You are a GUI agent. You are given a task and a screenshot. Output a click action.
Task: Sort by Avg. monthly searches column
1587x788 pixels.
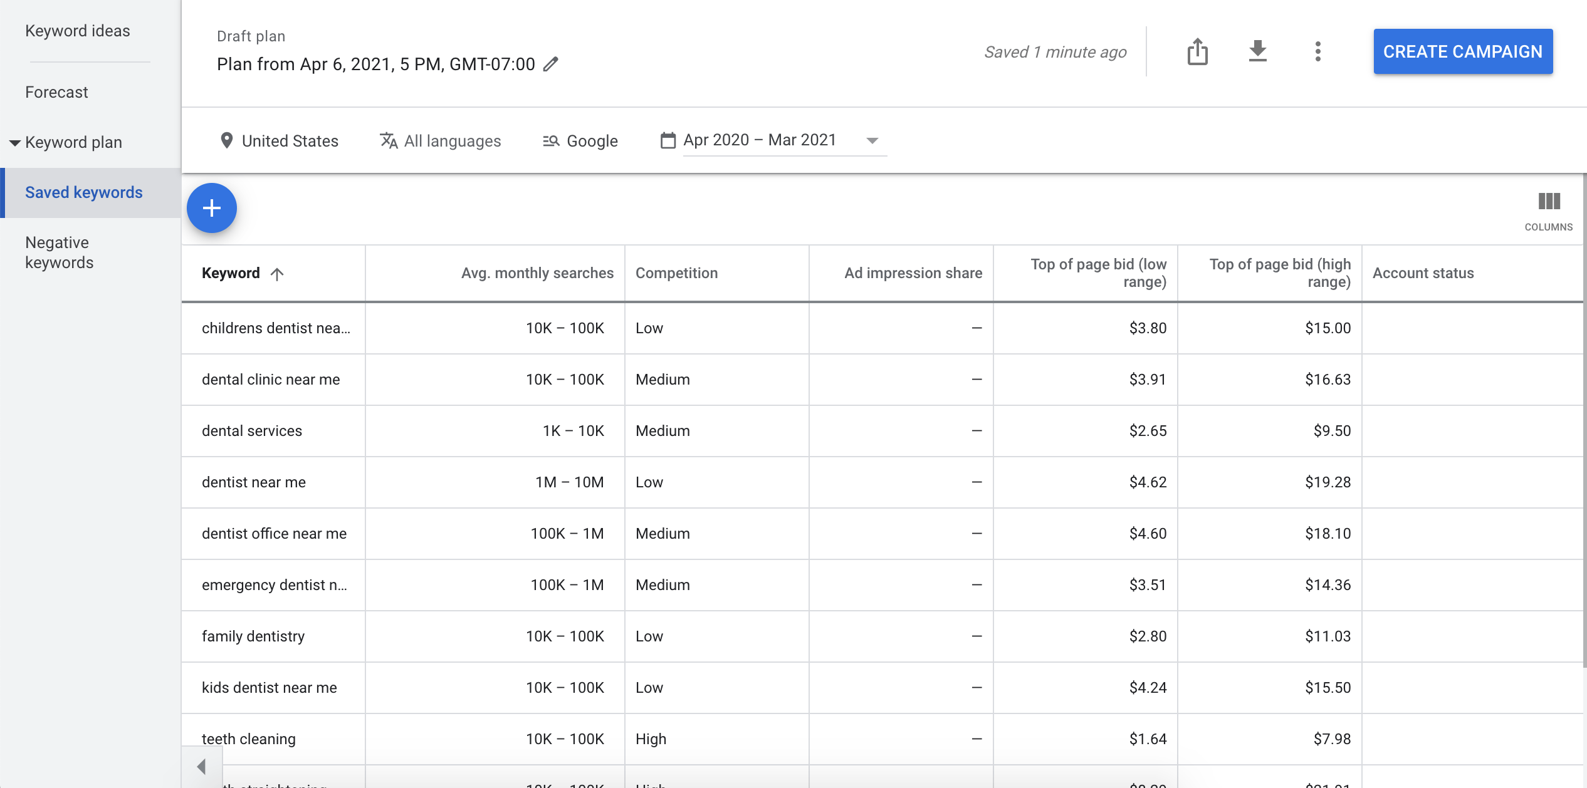pyautogui.click(x=537, y=273)
